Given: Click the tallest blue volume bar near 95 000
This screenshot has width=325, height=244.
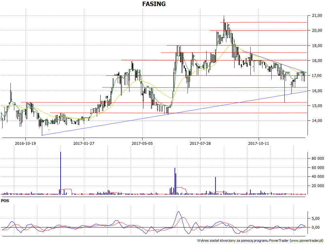Looking at the screenshot, I should pyautogui.click(x=61, y=173).
